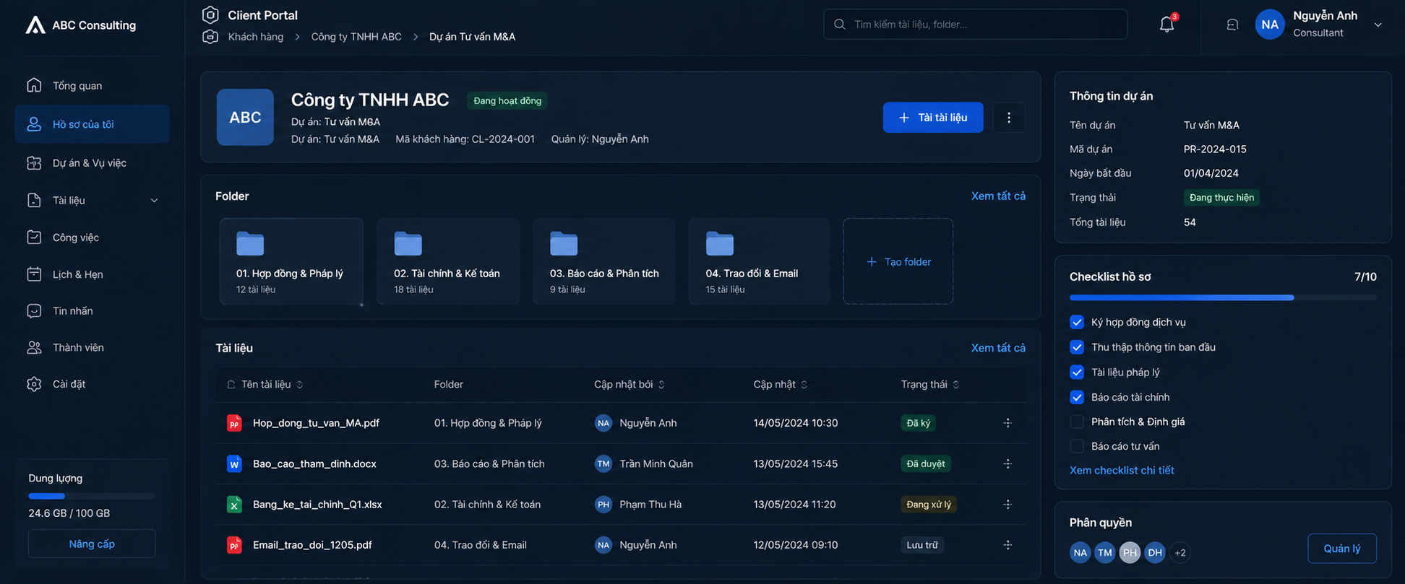Toggle select-all checkbox in Tên tài liệu header
1405x584 pixels.
[231, 385]
